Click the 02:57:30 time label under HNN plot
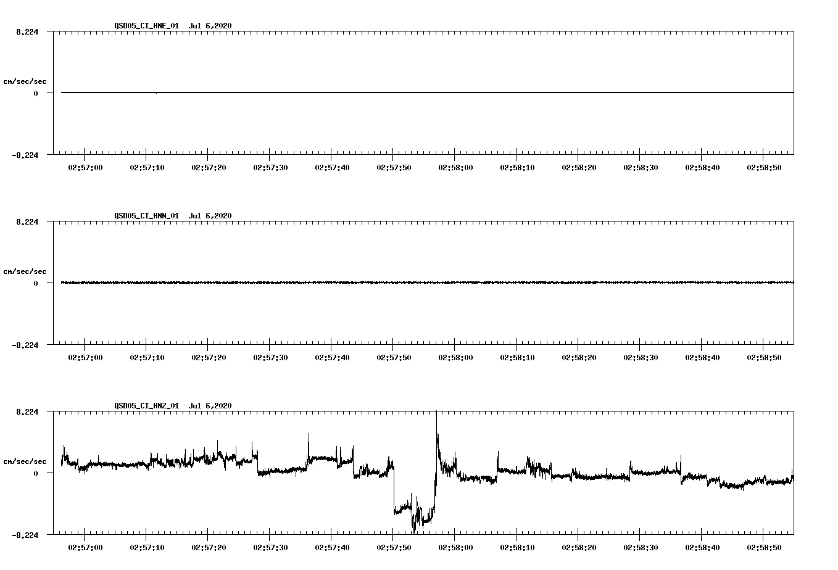The height and width of the screenshot is (570, 838). click(270, 357)
